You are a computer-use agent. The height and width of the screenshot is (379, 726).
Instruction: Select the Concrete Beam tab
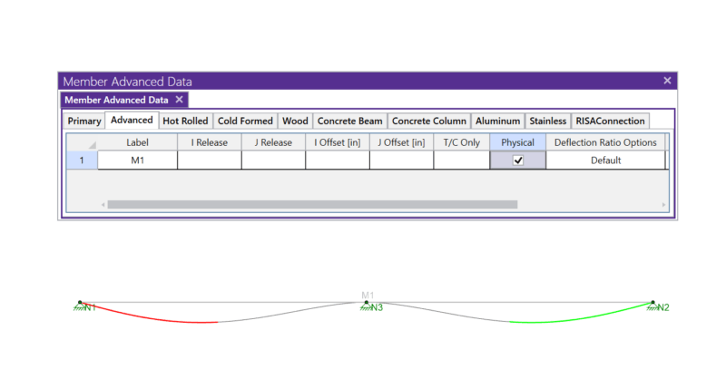pos(349,121)
